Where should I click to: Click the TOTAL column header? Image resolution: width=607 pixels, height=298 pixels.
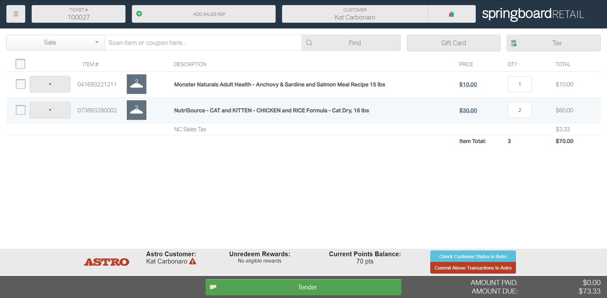(563, 64)
